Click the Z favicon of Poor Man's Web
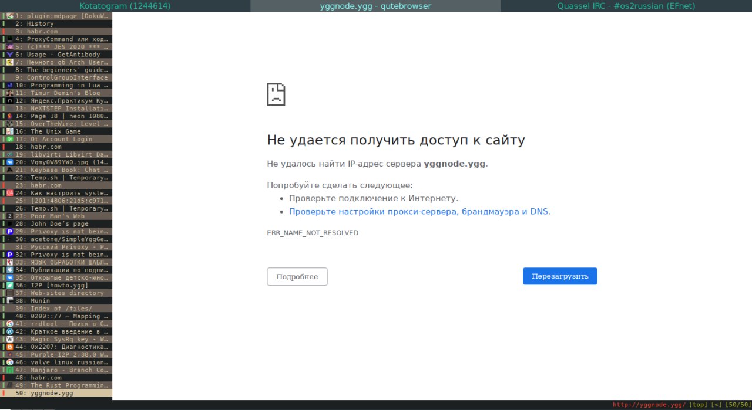Image resolution: width=752 pixels, height=410 pixels. 10,216
